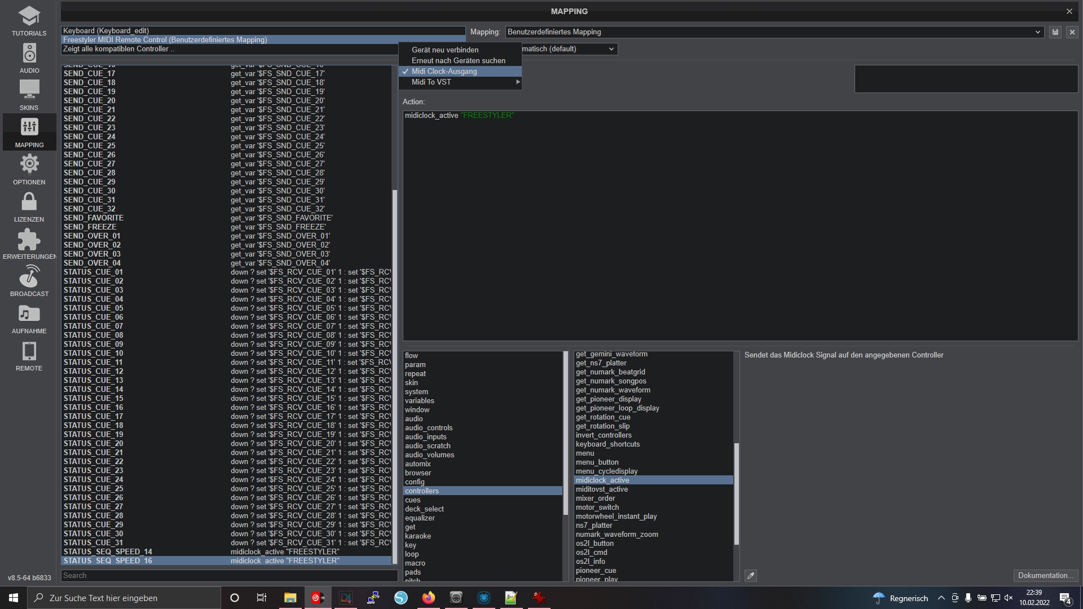Open Firefox from the taskbar
Viewport: 1083px width, 609px height.
coord(429,598)
